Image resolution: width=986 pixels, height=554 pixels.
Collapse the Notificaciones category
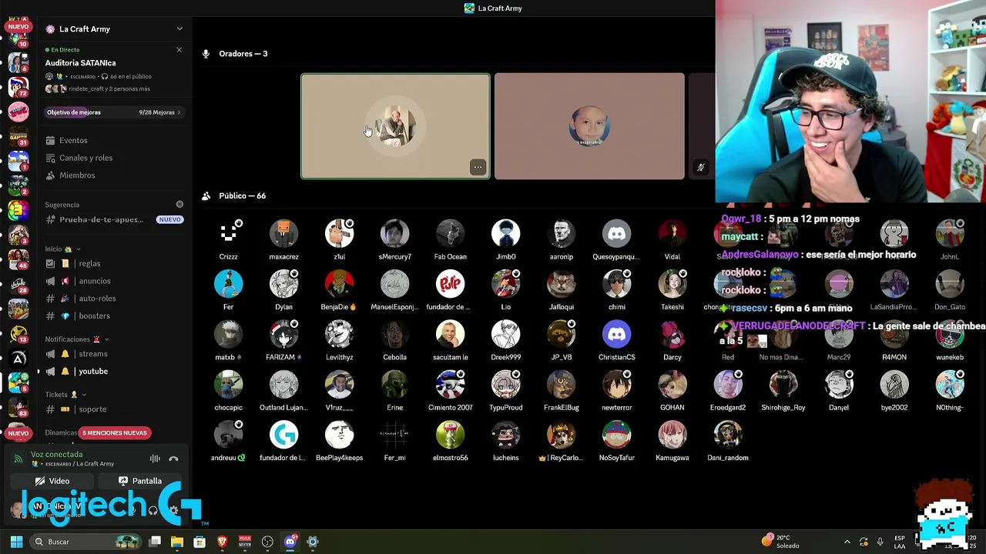(x=77, y=339)
